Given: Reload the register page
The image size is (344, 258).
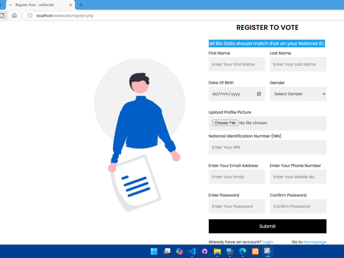Looking at the screenshot, I should 2,15.
